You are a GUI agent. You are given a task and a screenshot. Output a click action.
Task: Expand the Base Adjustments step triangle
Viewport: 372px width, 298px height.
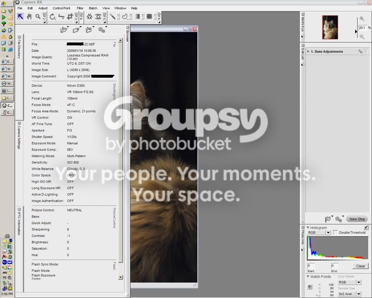pos(308,51)
